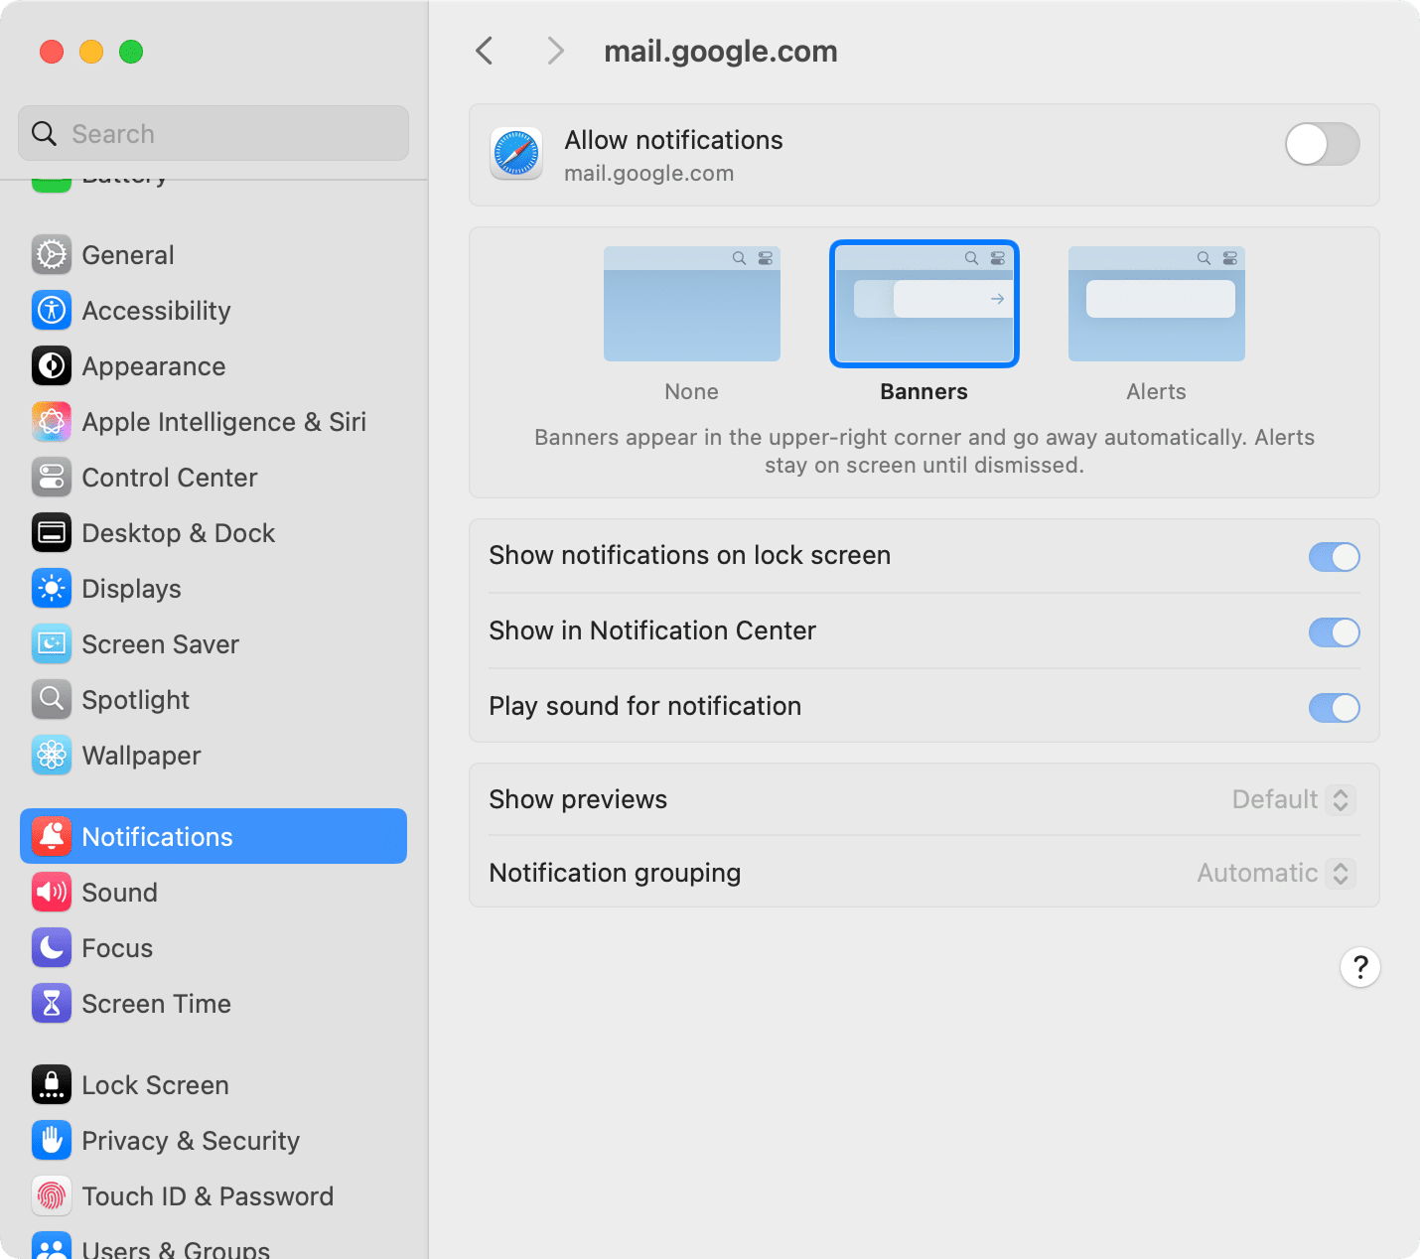Click the Appearance icon in sidebar
The height and width of the screenshot is (1259, 1420).
coord(52,366)
